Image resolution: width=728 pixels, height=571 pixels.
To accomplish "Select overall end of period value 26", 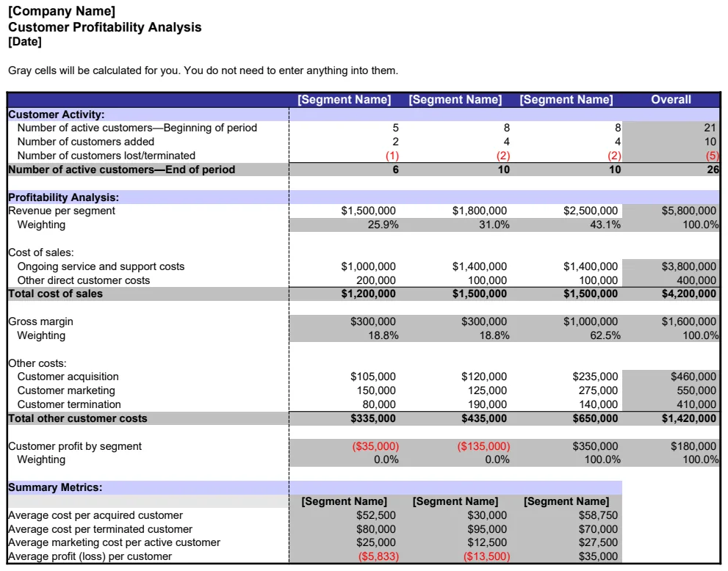I will [713, 170].
